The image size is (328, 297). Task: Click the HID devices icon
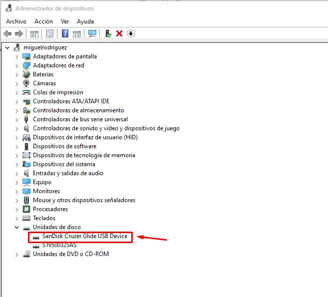click(26, 137)
